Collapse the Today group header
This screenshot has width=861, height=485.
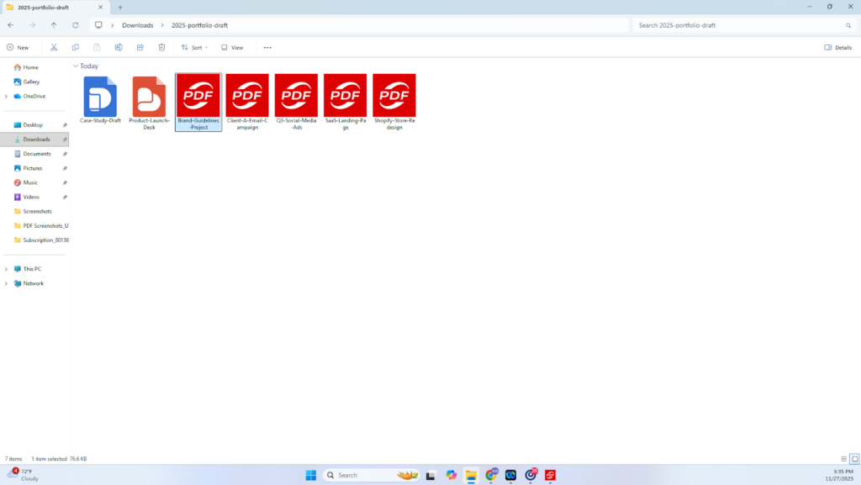[76, 66]
